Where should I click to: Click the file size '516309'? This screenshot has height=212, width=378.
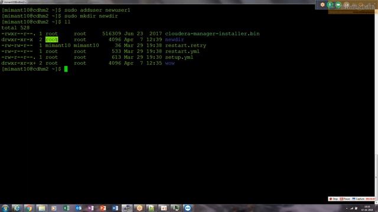(x=112, y=34)
